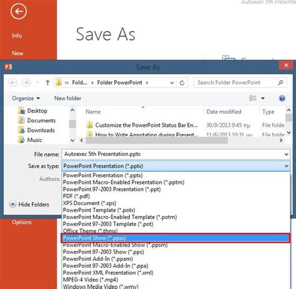Image resolution: width=296 pixels, height=289 pixels.
Task: Create a New folder
Action: tap(67, 98)
